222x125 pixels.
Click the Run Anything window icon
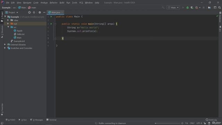tap(215, 8)
